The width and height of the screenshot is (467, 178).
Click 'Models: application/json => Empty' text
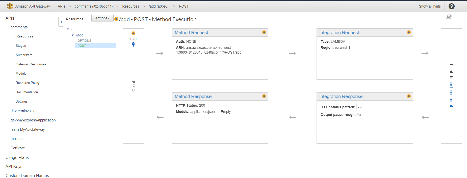tap(203, 112)
